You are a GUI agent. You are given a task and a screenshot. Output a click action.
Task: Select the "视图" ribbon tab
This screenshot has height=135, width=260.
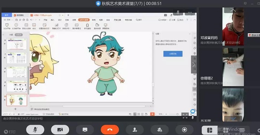tap(101, 20)
